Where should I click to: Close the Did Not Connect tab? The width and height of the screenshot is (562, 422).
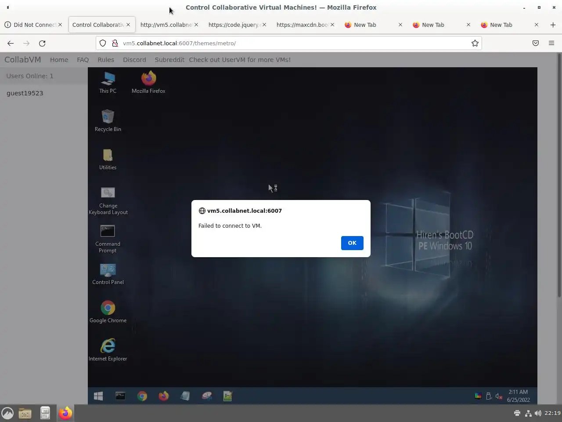pyautogui.click(x=60, y=25)
